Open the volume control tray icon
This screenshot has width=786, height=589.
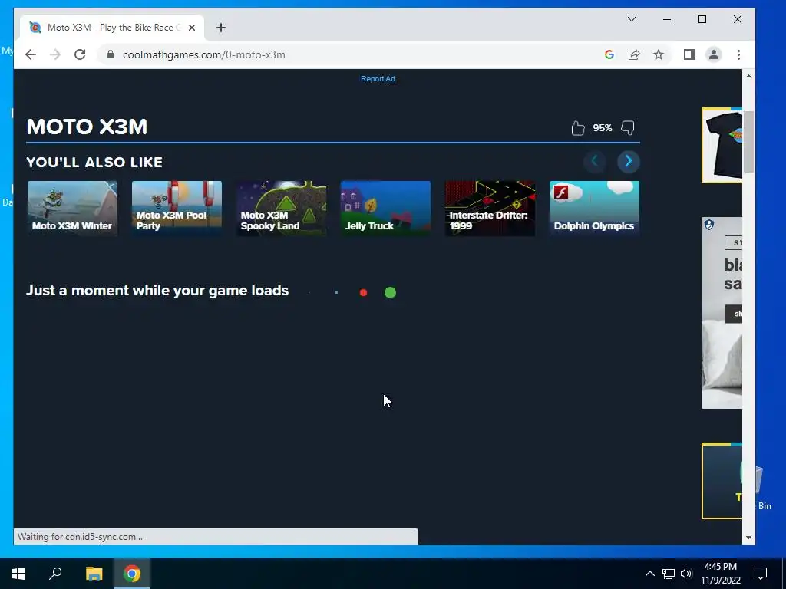click(x=686, y=574)
